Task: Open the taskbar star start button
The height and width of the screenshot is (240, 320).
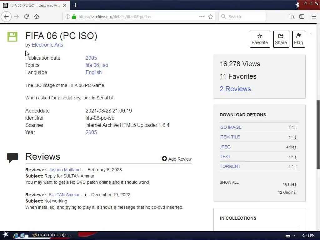Action: [x=6, y=235]
